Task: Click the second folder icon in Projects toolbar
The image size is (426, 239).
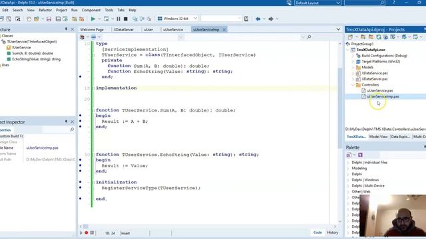Action: pyautogui.click(x=371, y=37)
